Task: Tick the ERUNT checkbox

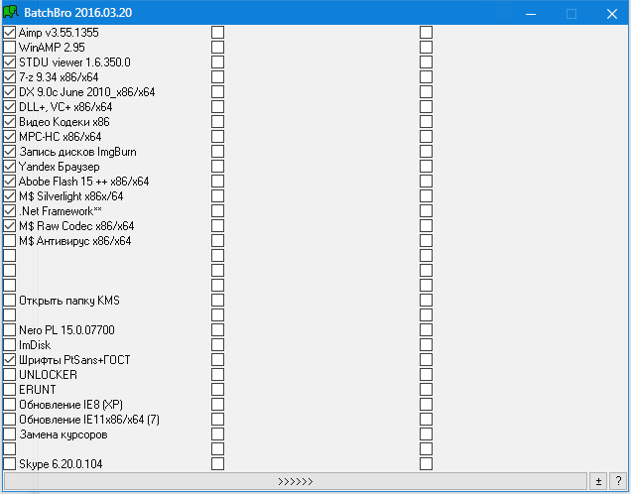Action: [x=10, y=390]
